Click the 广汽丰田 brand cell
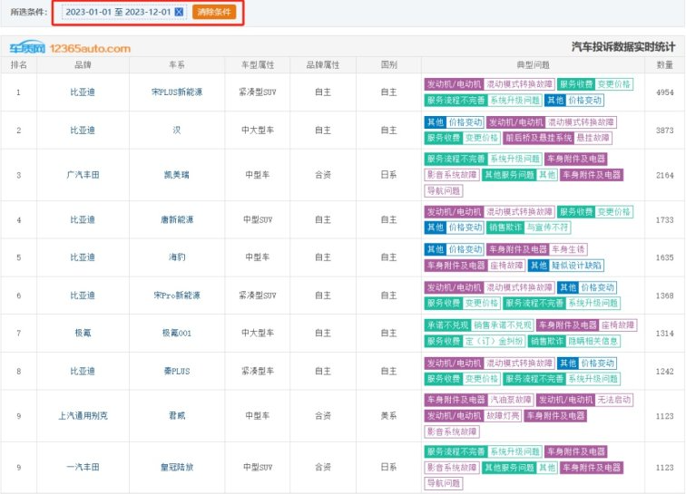Screen dimensions: 686x494 point(83,175)
